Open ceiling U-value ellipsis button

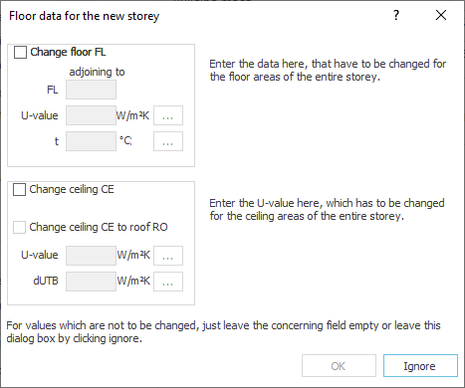[168, 256]
